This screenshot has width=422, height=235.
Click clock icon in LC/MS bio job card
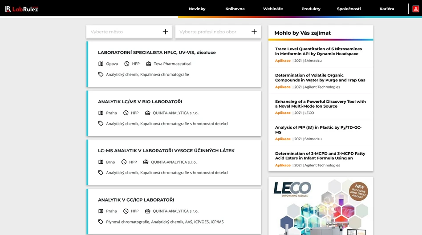[x=126, y=113]
